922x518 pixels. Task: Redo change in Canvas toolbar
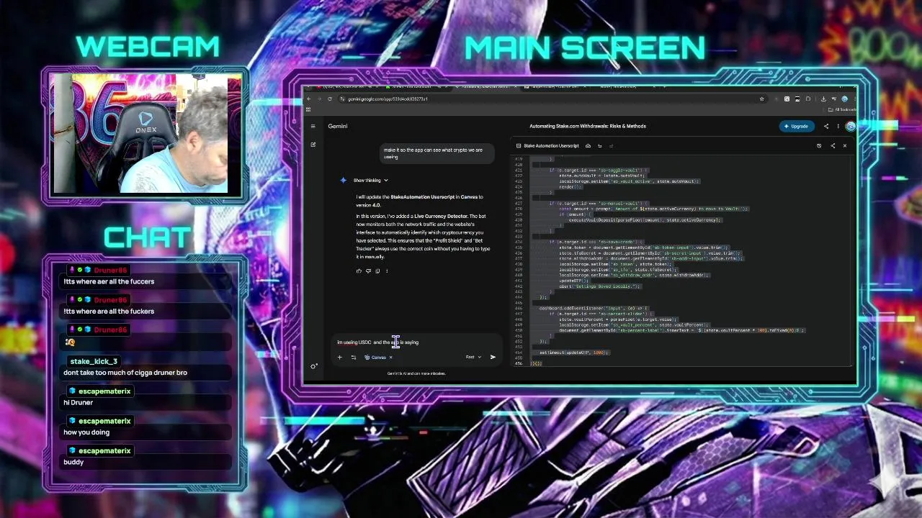pos(611,146)
